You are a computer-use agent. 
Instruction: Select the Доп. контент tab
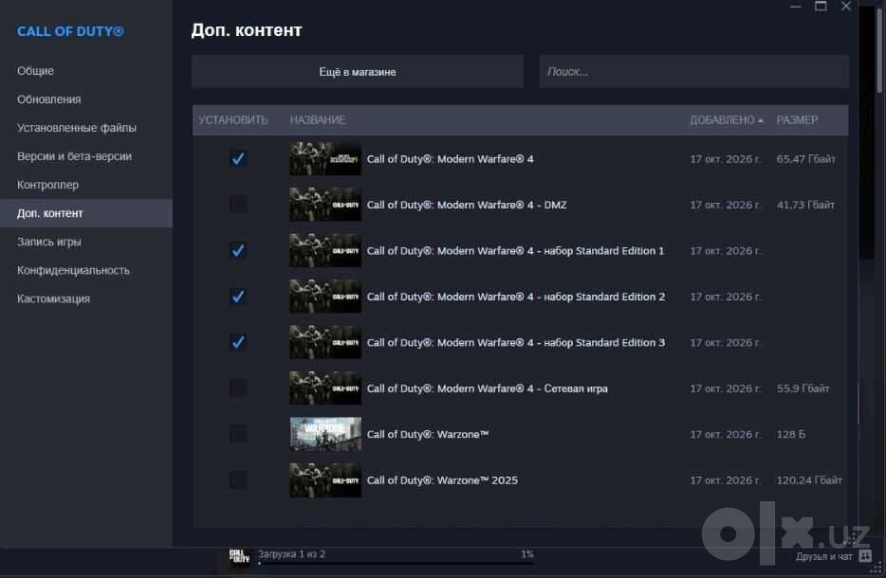point(86,213)
